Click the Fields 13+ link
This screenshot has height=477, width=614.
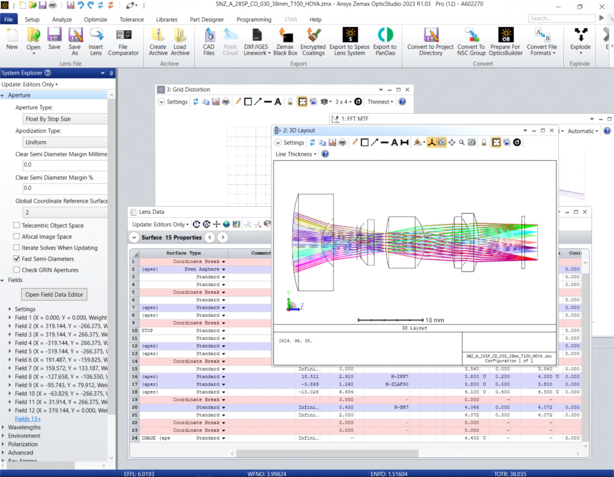pyautogui.click(x=28, y=419)
